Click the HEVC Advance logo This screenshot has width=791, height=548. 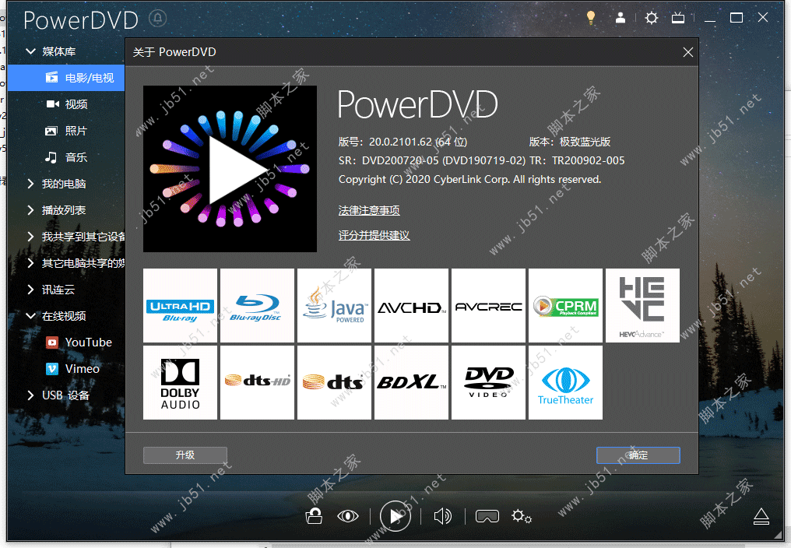coord(643,305)
